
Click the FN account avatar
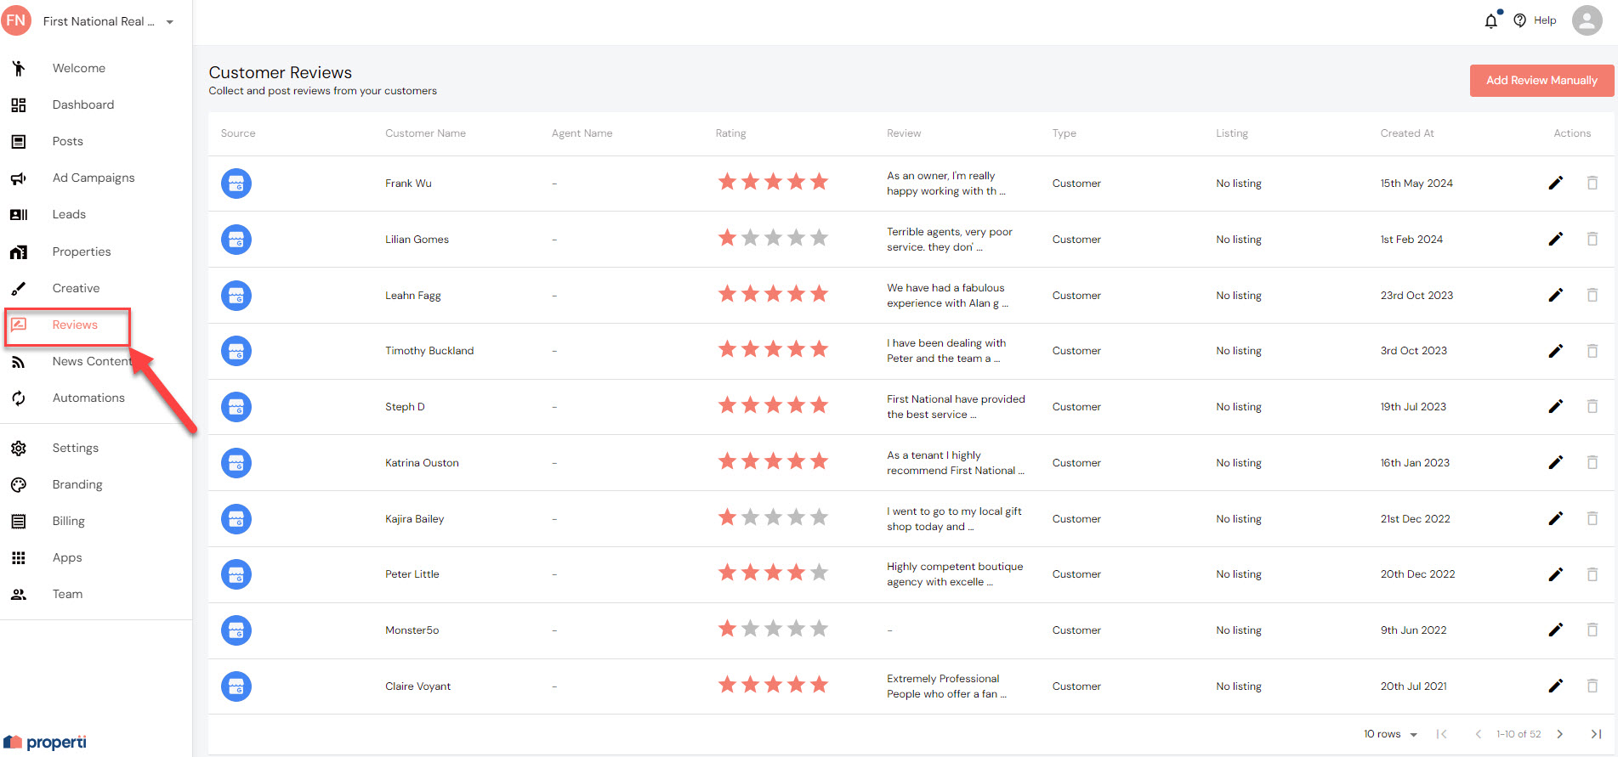16,20
